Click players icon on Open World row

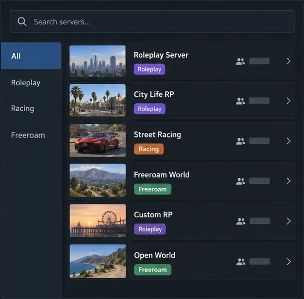coord(241,262)
